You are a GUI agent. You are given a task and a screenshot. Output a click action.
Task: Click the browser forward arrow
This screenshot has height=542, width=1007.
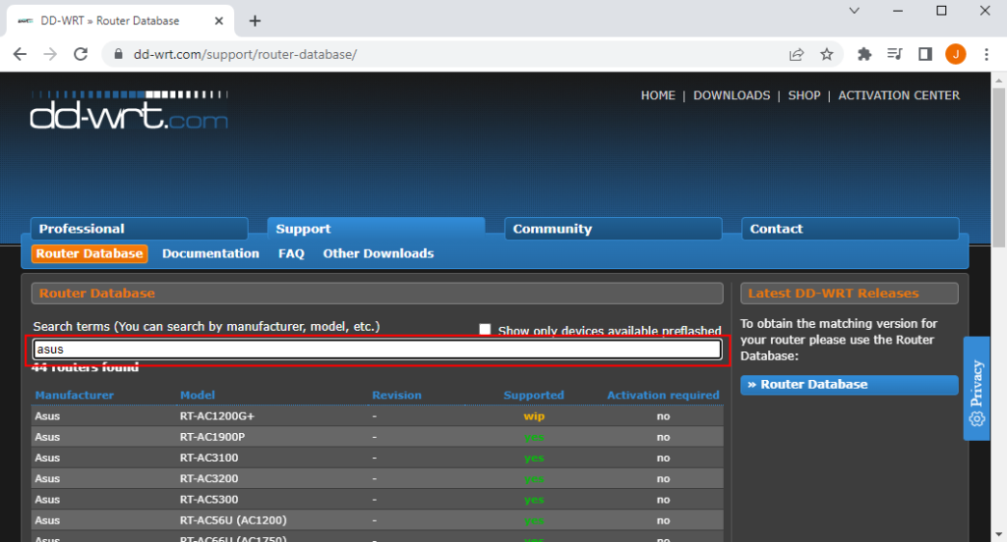(x=50, y=55)
